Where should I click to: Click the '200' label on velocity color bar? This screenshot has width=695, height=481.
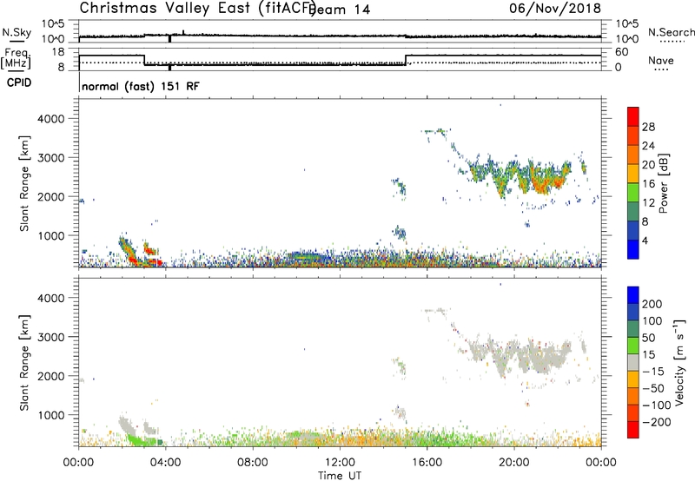652,304
